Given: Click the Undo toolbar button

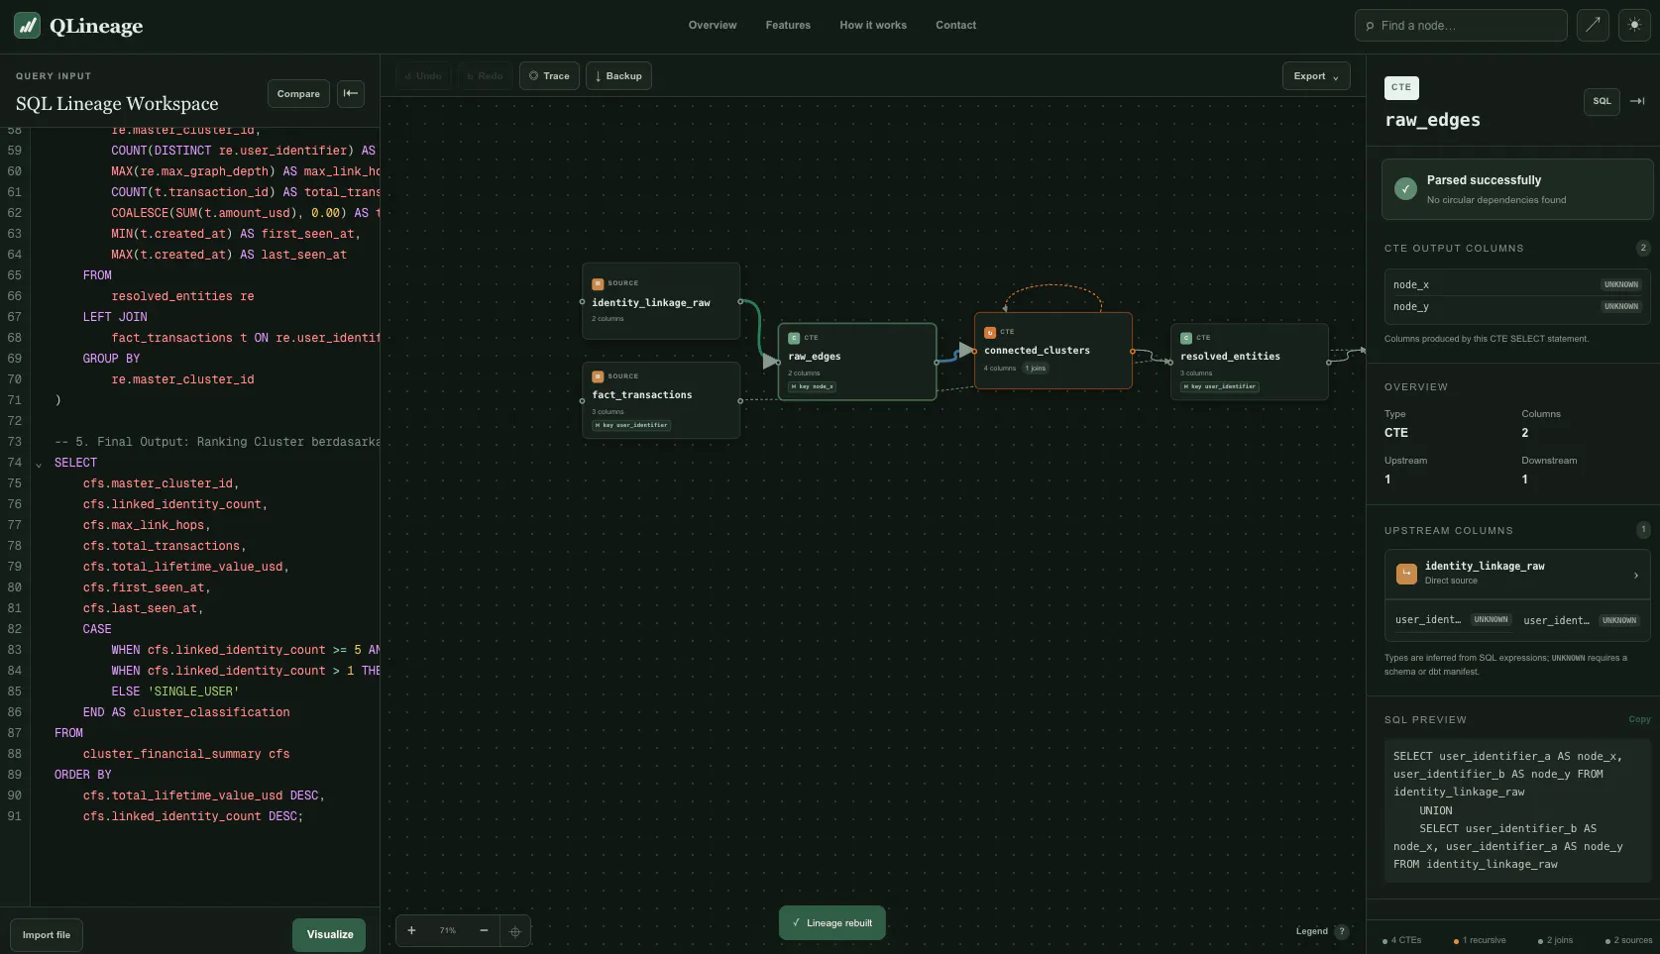Looking at the screenshot, I should pos(423,76).
